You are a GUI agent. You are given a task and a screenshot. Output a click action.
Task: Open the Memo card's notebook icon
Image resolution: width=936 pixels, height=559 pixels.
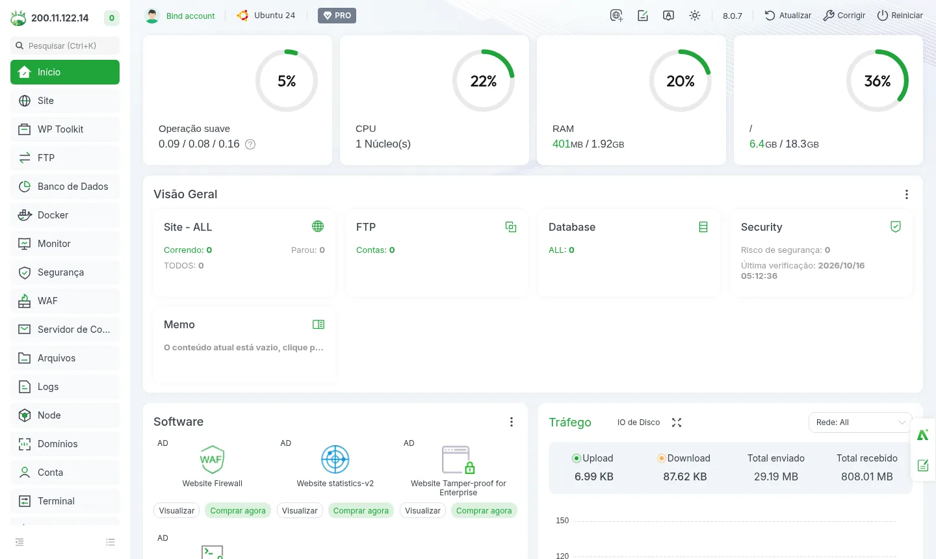tap(318, 324)
